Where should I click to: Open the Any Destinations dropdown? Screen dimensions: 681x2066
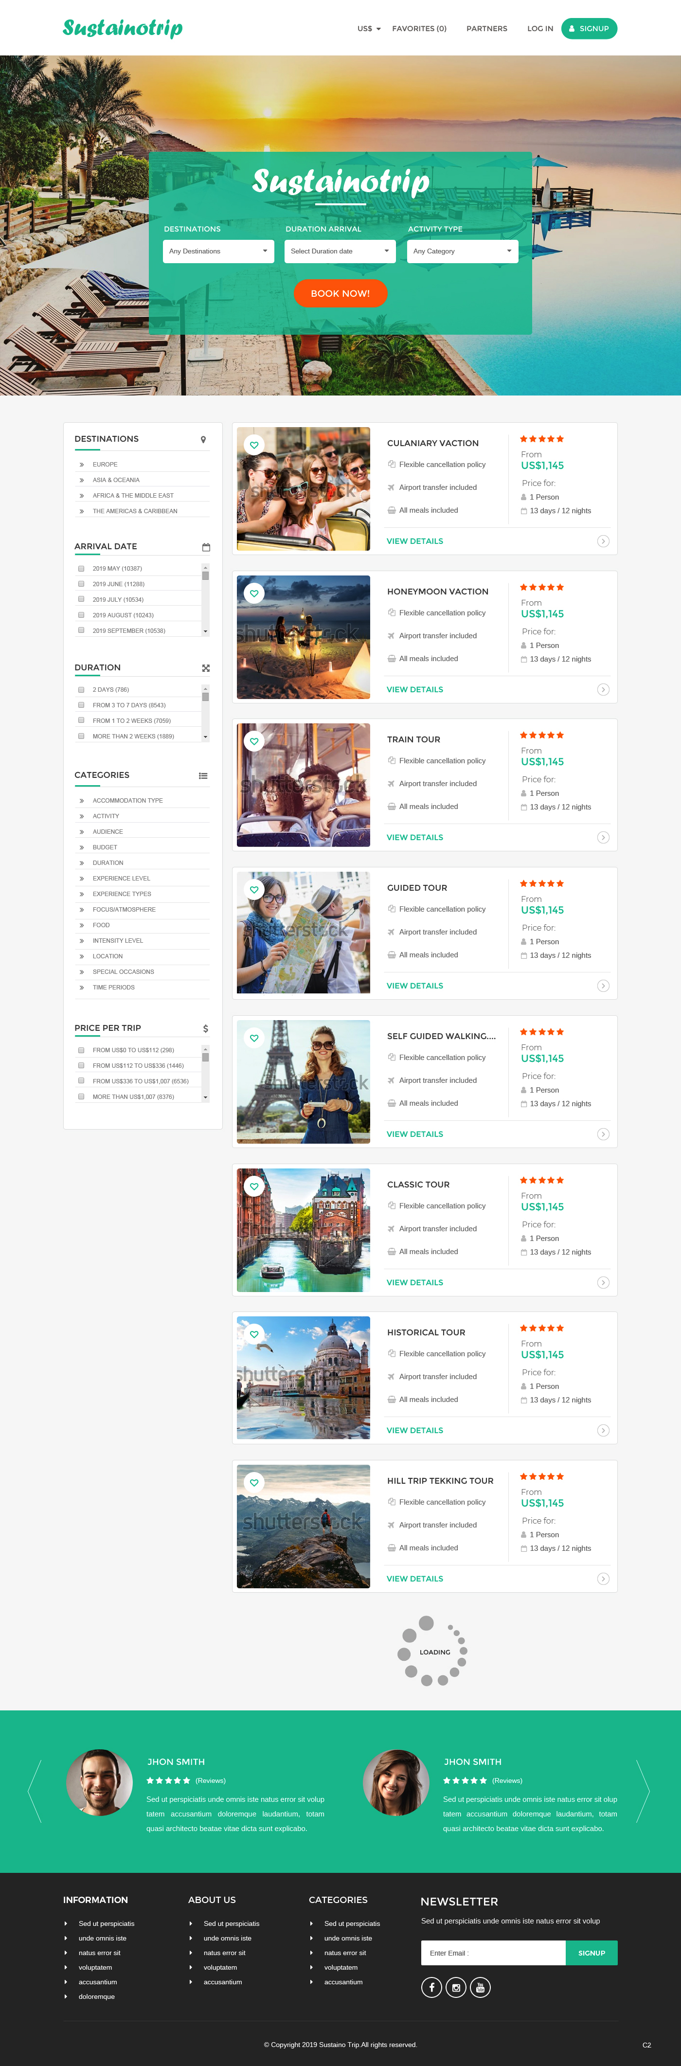point(219,251)
